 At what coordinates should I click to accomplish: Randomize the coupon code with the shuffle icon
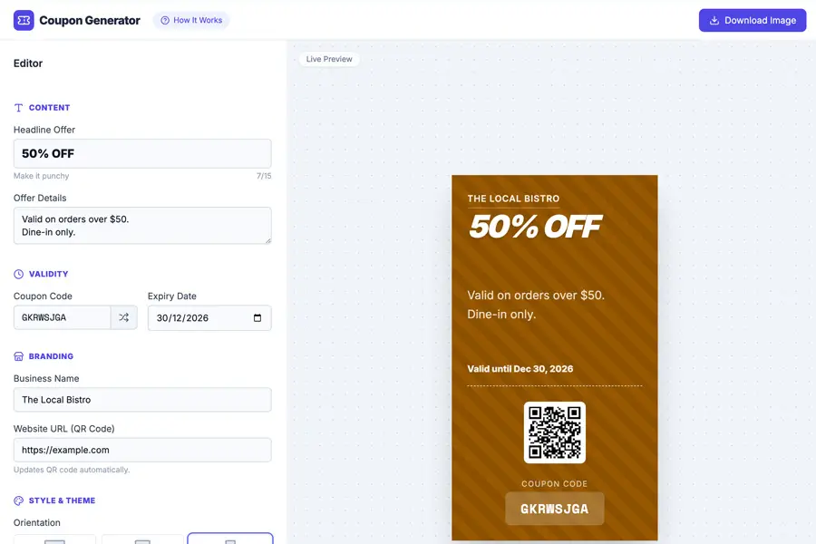coord(124,317)
